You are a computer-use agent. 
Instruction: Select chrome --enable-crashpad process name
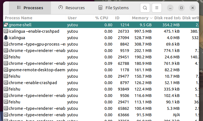click(x=33, y=83)
